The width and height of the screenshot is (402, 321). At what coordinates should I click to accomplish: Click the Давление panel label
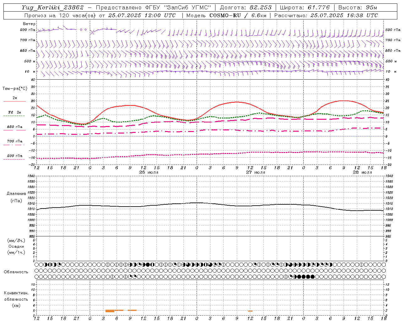point(16,194)
